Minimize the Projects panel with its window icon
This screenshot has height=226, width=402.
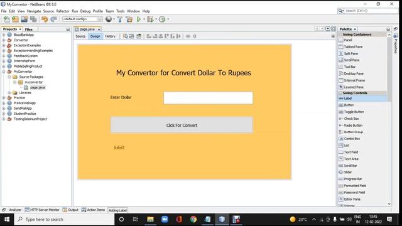(68, 30)
